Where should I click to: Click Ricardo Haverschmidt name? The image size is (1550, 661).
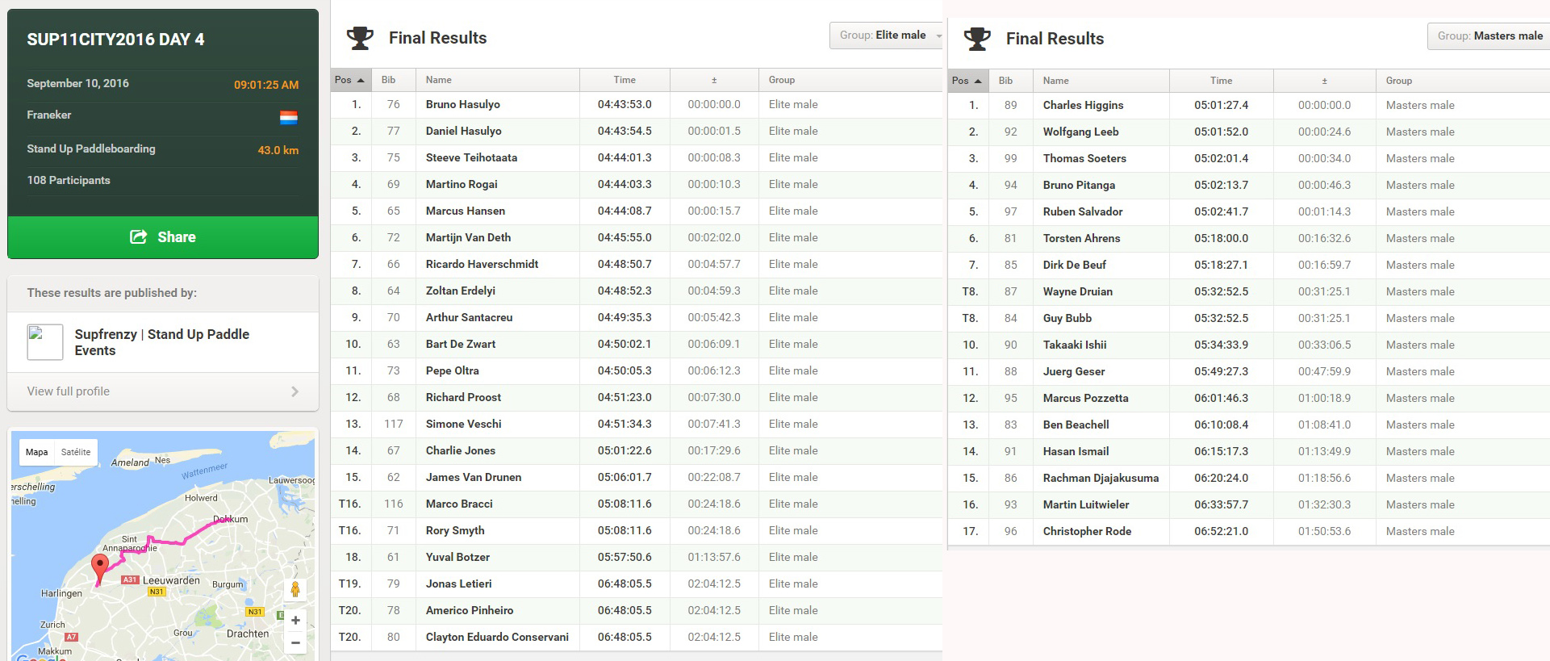coord(483,264)
